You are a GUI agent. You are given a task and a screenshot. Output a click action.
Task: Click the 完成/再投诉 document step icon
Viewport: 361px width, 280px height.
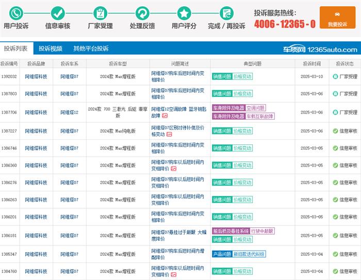pos(226,13)
